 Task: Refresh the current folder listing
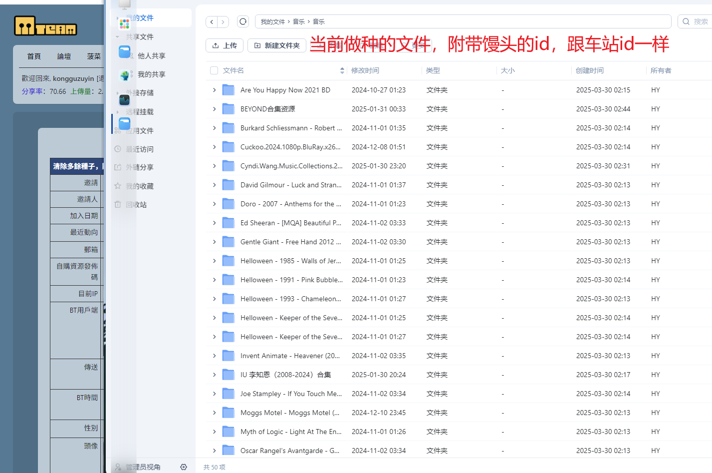pos(243,21)
